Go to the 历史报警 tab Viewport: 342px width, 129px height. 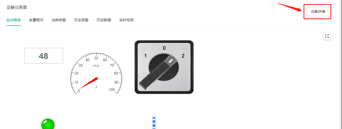tap(81, 20)
